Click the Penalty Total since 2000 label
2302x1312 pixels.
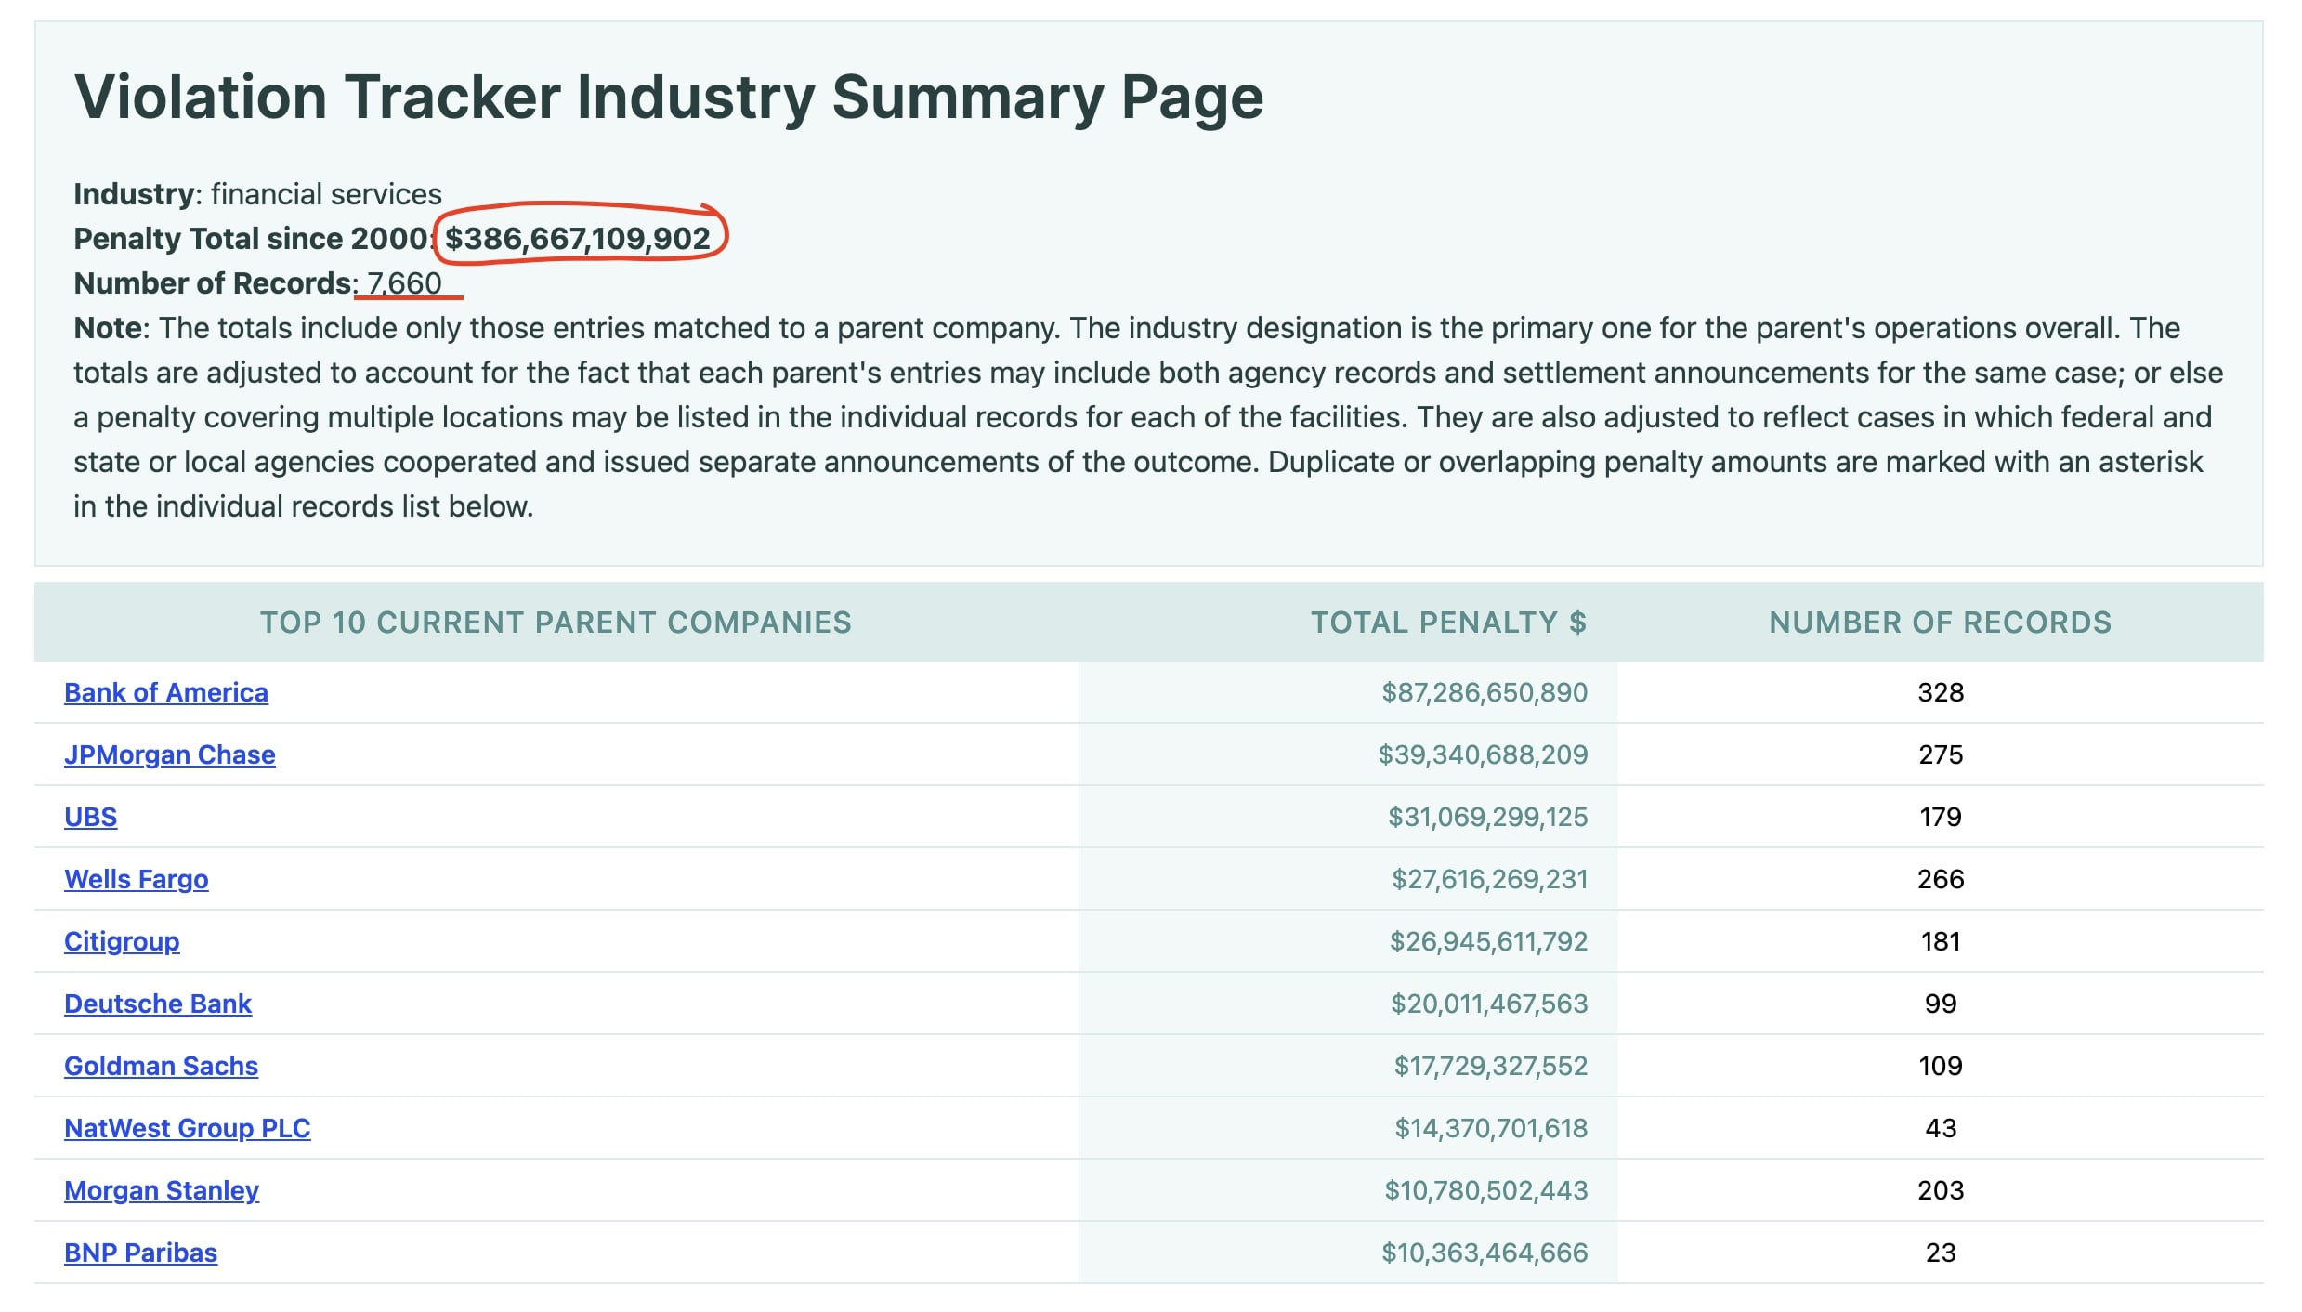coord(255,239)
